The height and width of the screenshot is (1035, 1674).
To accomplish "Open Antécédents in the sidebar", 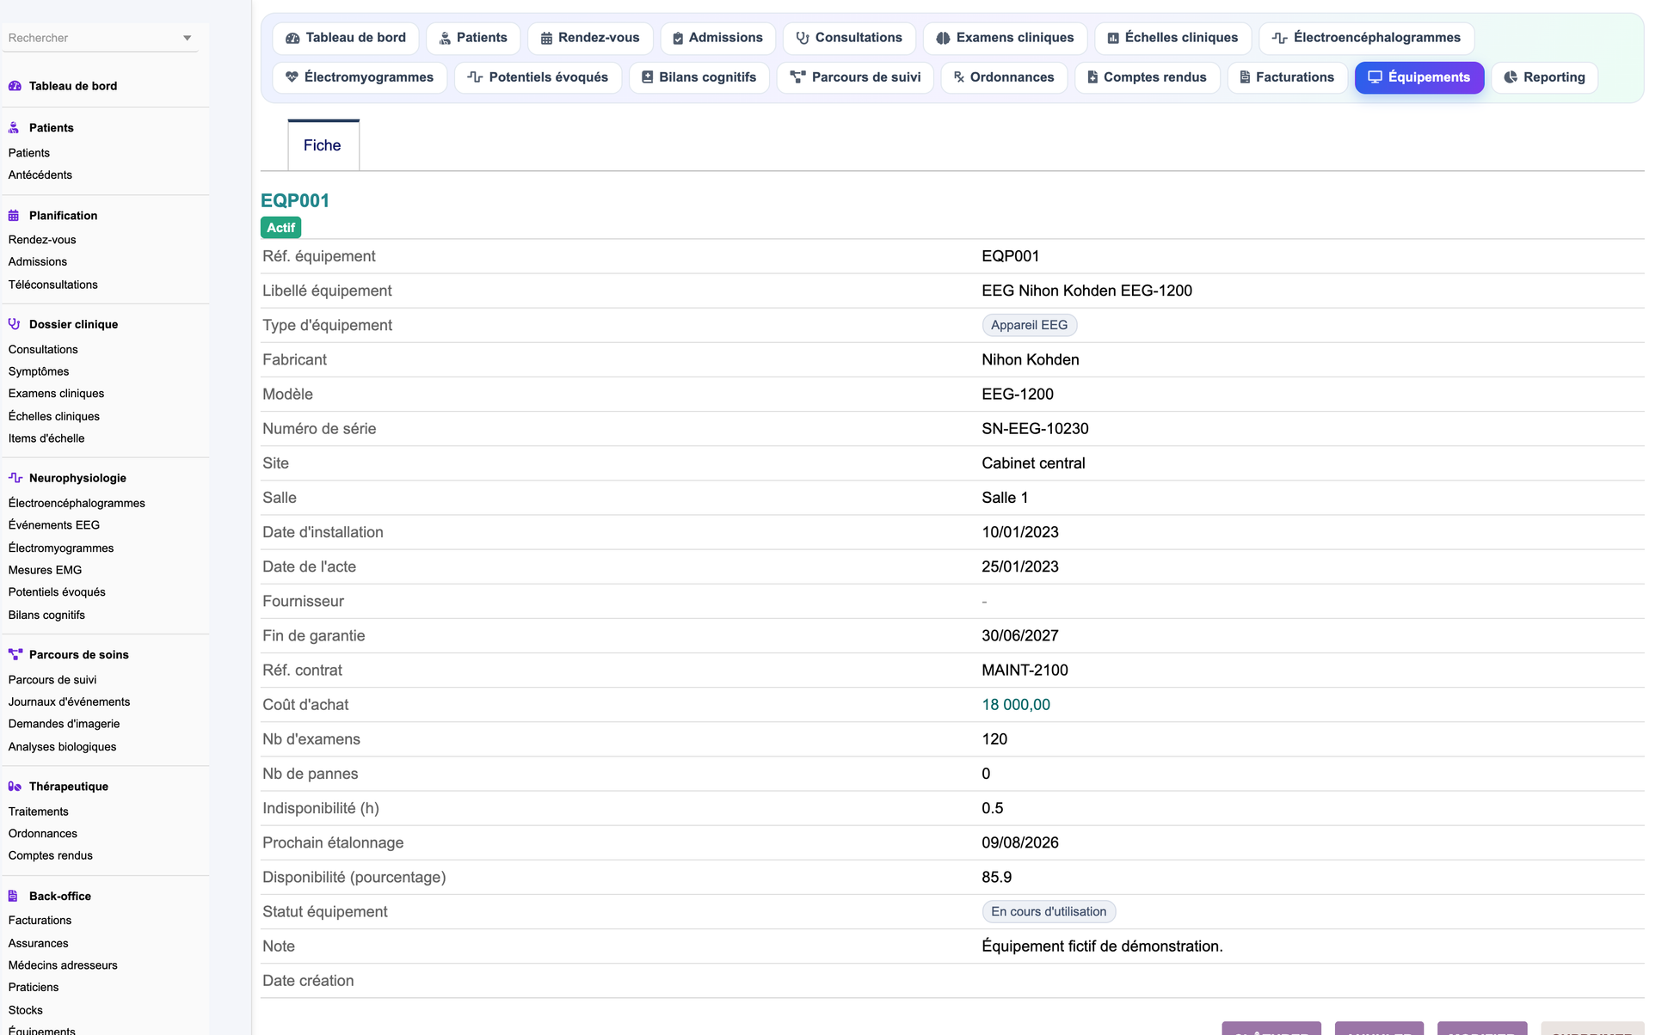I will (x=40, y=175).
